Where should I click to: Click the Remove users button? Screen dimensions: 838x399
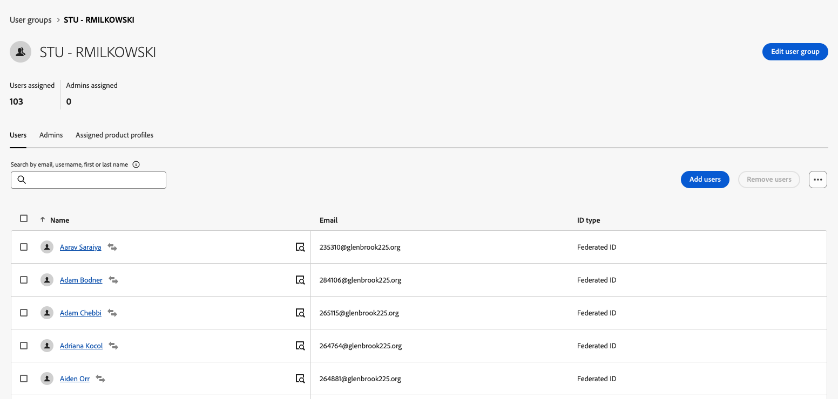click(769, 180)
